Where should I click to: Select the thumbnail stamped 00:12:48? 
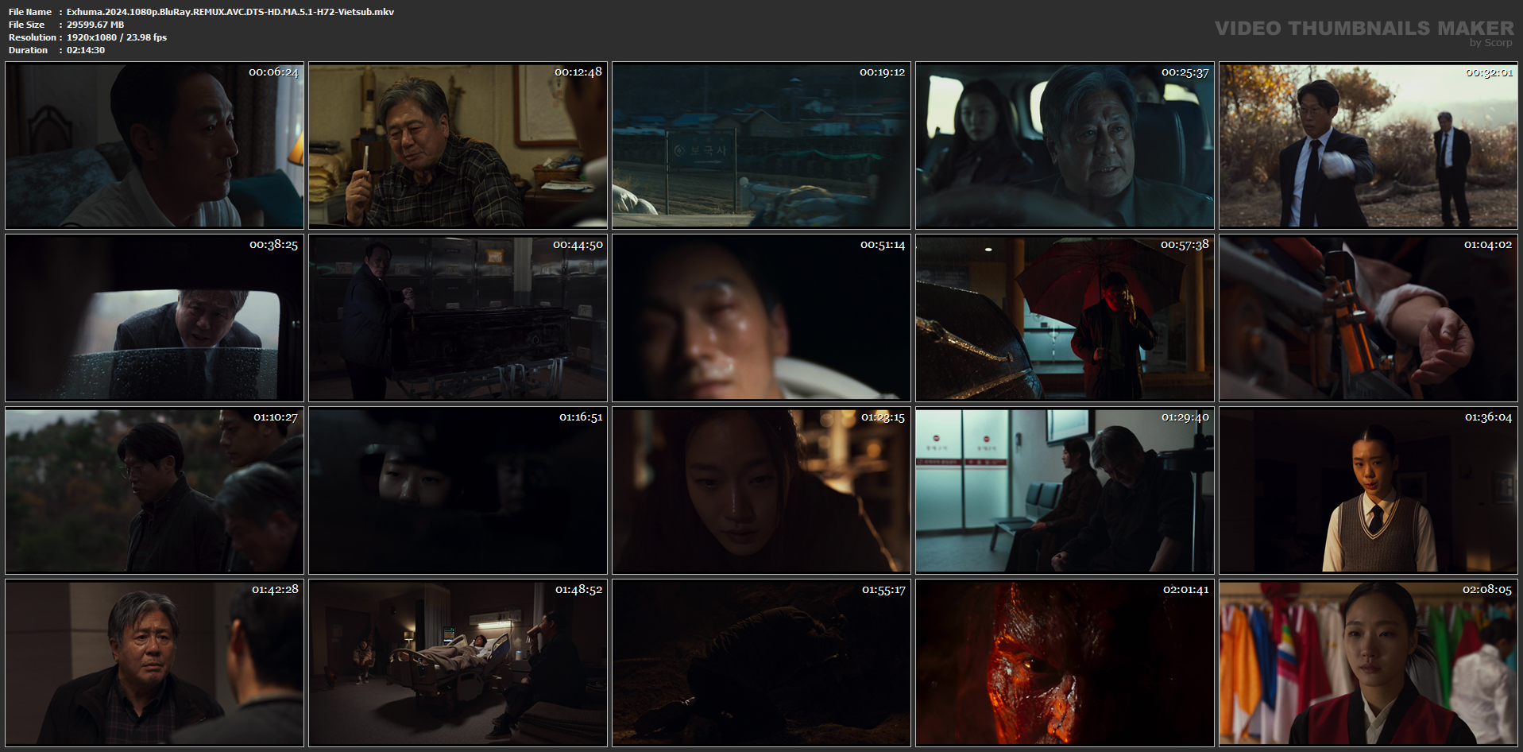[458, 145]
